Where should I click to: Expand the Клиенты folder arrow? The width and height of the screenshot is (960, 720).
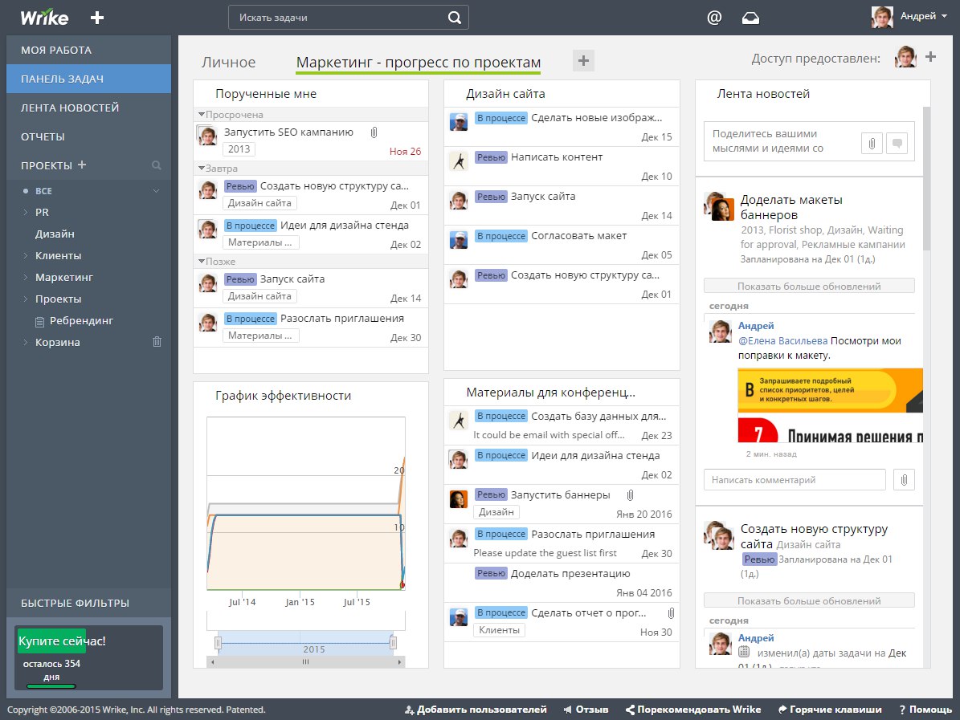pos(25,256)
